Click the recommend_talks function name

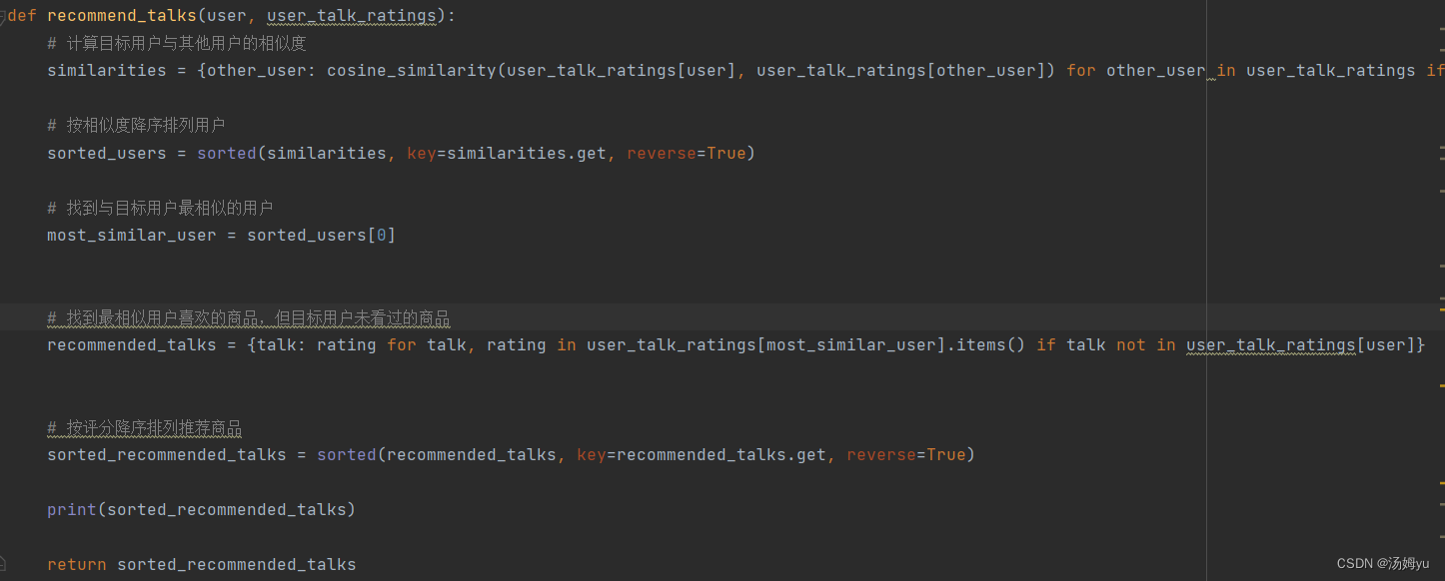[x=122, y=16]
